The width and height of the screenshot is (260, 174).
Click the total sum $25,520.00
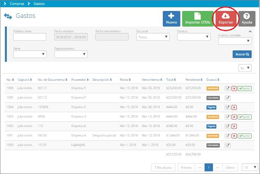click(174, 154)
